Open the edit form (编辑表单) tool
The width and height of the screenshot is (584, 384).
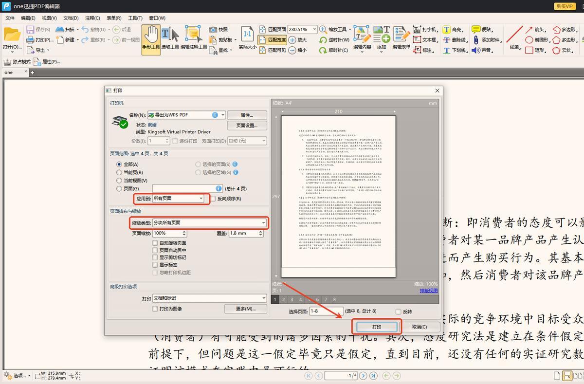coord(401,38)
